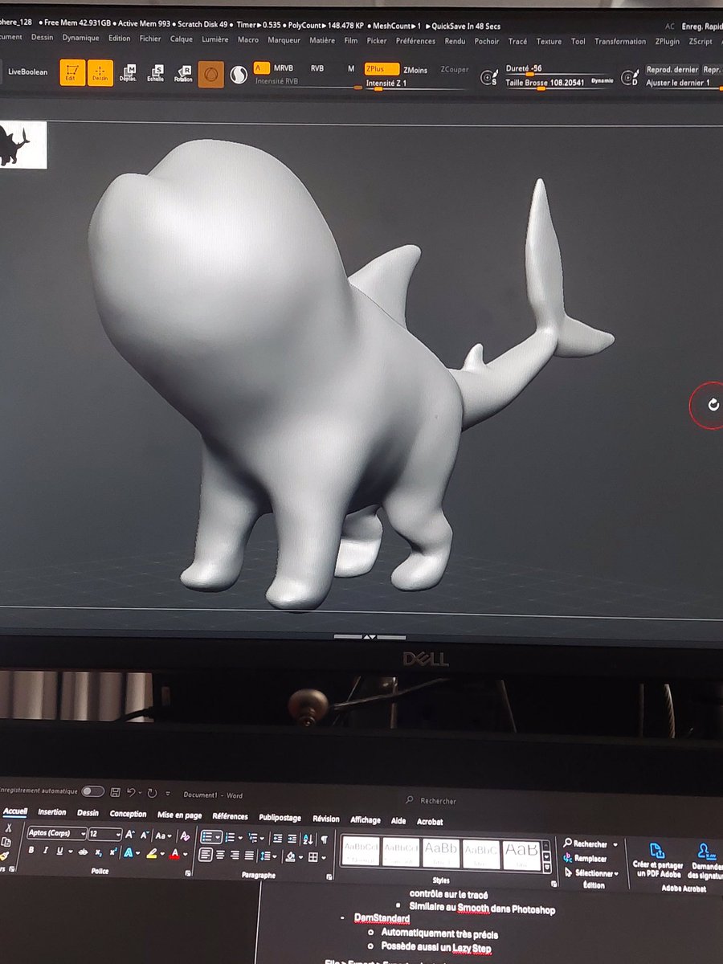Viewport: 723px width, 964px height.
Task: Apply italic formatting in Word
Action: [45, 851]
